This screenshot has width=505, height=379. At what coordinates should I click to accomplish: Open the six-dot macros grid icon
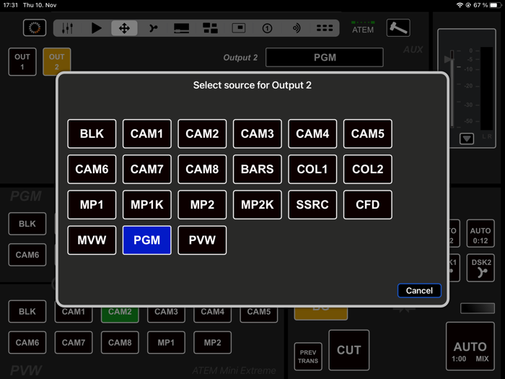325,28
